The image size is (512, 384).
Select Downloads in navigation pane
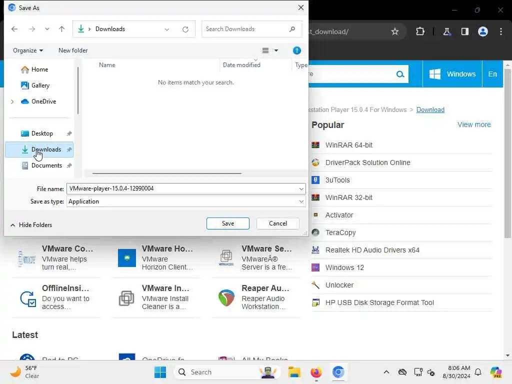click(x=39, y=149)
